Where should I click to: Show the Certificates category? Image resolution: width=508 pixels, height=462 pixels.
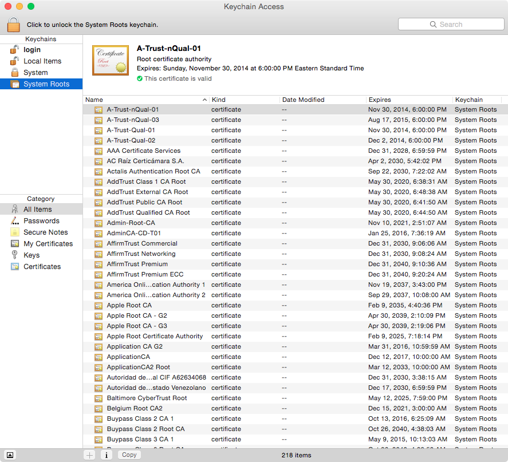coord(42,267)
